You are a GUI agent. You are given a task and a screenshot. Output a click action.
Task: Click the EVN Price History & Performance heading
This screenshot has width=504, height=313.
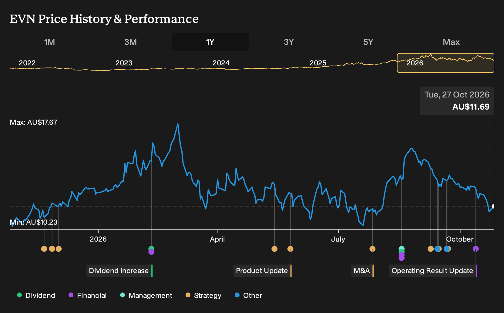point(104,19)
